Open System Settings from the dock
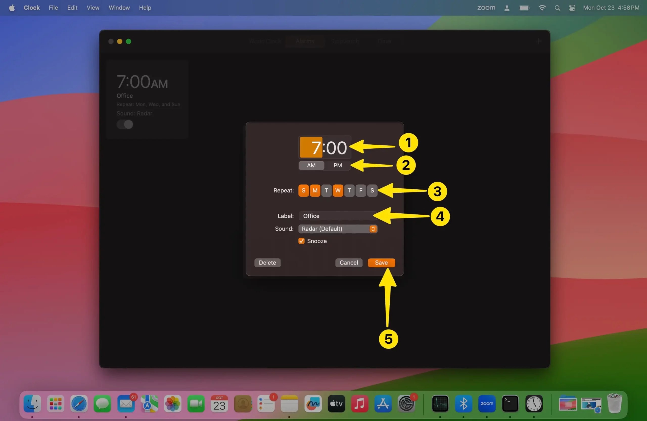Viewport: 647px width, 421px height. pos(406,404)
